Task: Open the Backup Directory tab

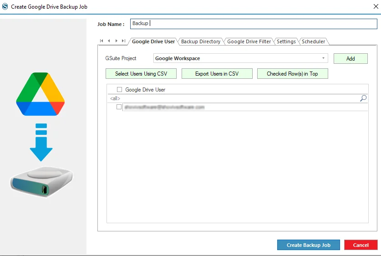Action: click(201, 41)
